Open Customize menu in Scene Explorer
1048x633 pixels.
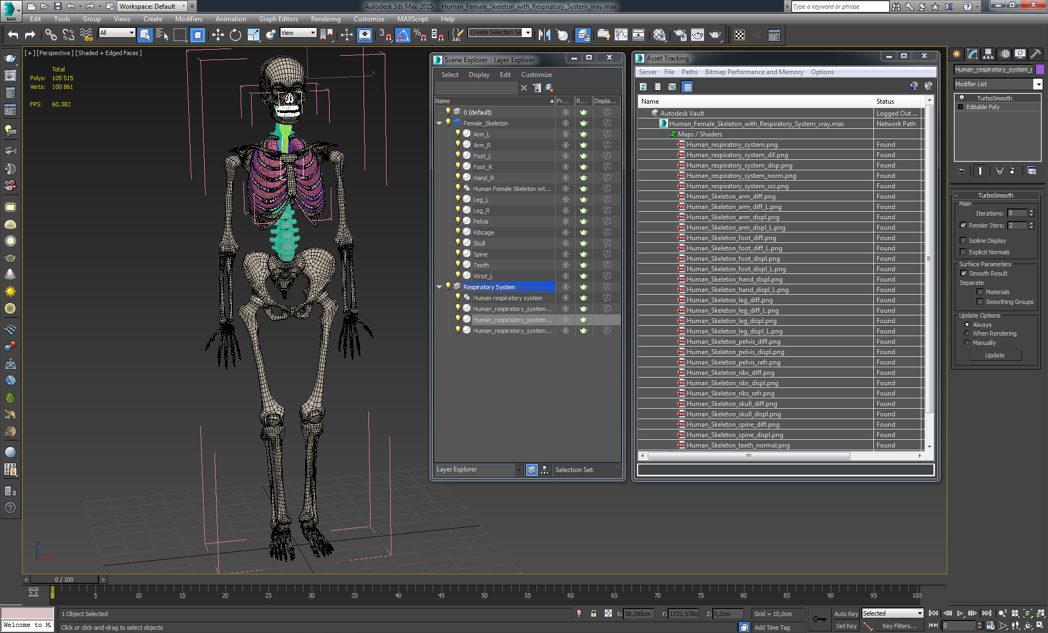click(x=536, y=75)
